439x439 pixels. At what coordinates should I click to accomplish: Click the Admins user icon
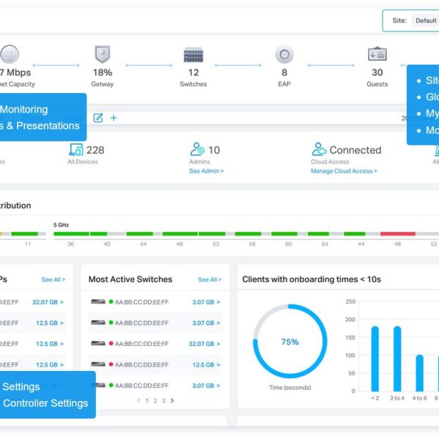(198, 149)
